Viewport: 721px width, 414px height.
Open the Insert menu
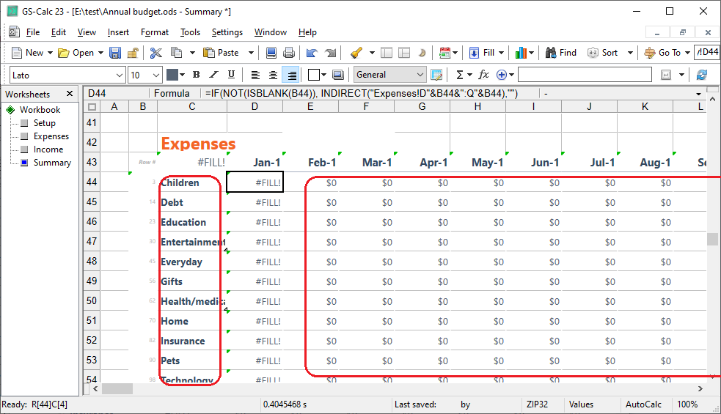(x=118, y=32)
